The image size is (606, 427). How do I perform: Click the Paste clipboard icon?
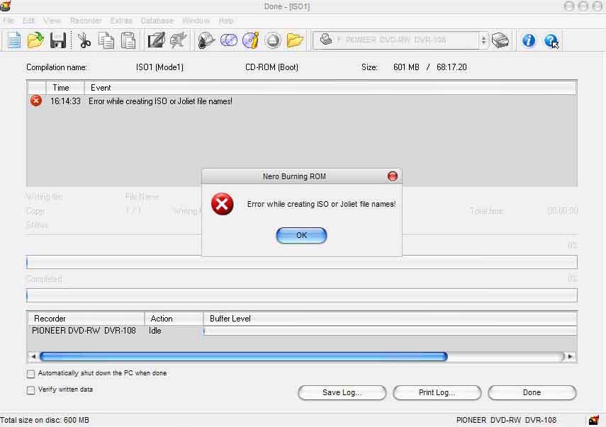click(128, 40)
